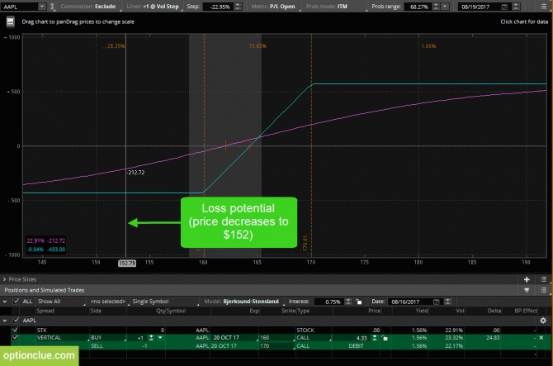553x366 pixels.
Task: Open the Metric P/L Open selector
Action: point(274,7)
